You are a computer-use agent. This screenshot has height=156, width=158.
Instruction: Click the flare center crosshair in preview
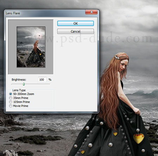pyautogui.click(x=39, y=35)
